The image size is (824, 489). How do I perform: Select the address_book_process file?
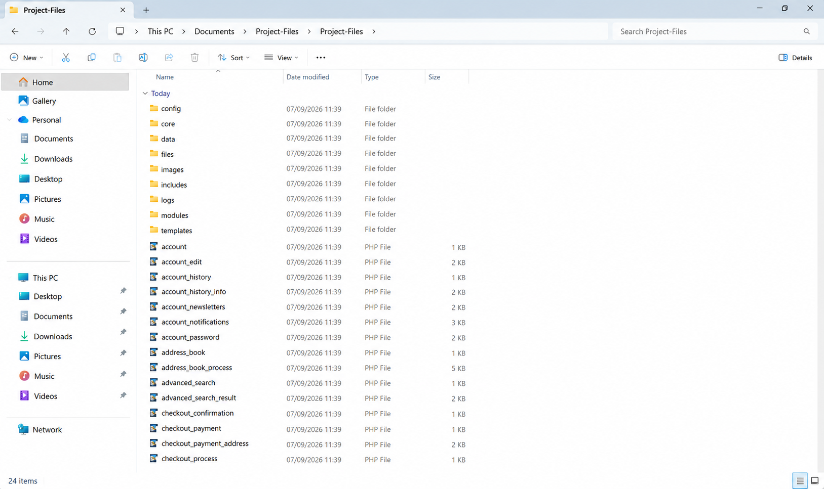pyautogui.click(x=197, y=368)
